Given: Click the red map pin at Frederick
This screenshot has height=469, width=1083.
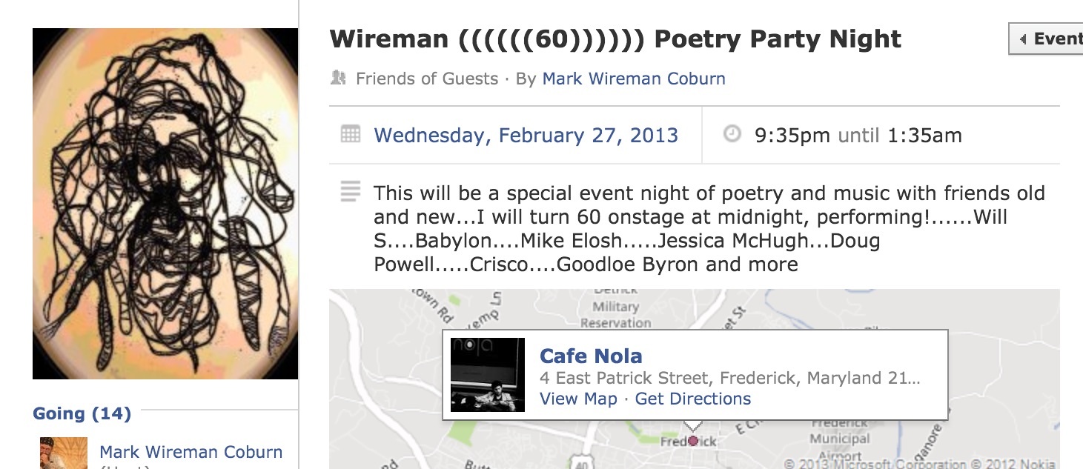Looking at the screenshot, I should click(692, 441).
